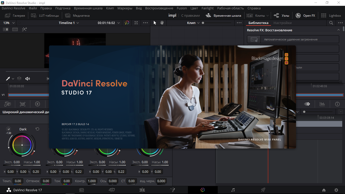
Task: Open the Галерея gallery panel
Action: pos(15,15)
